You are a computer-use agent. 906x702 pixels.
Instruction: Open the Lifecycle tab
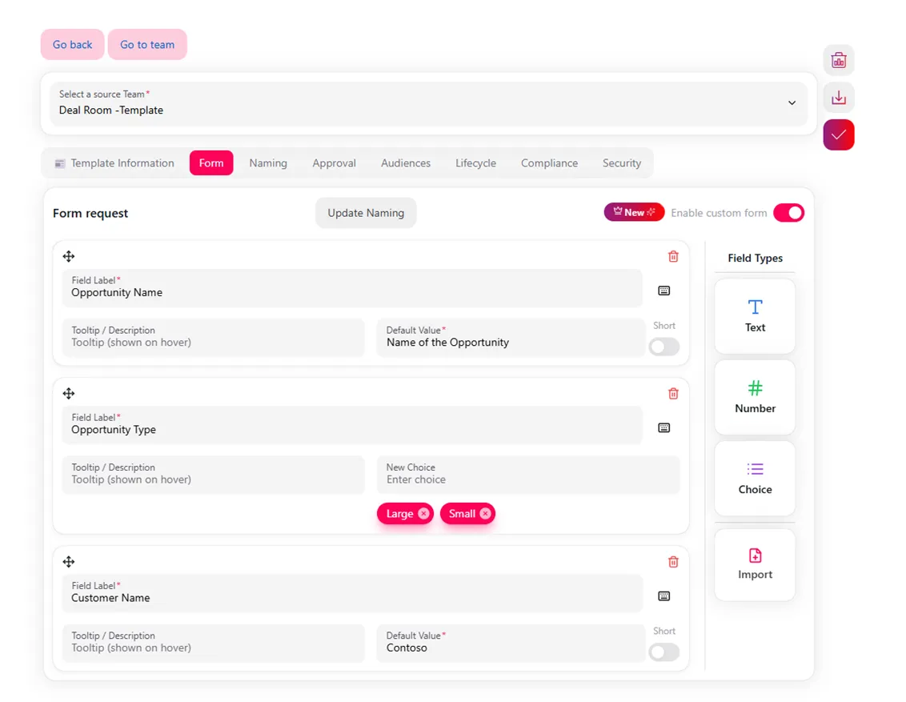[x=475, y=163]
